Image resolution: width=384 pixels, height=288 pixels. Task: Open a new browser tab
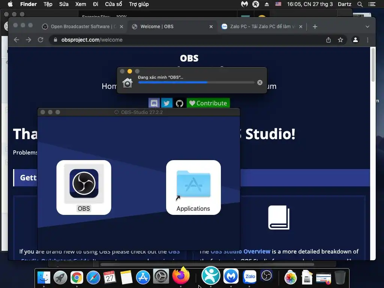315,27
